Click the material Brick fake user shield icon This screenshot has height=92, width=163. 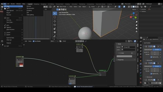[x=79, y=41]
